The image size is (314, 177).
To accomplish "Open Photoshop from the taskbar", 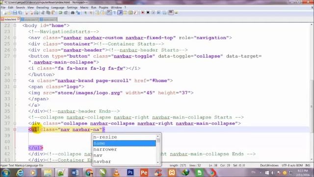I will (x=131, y=173).
